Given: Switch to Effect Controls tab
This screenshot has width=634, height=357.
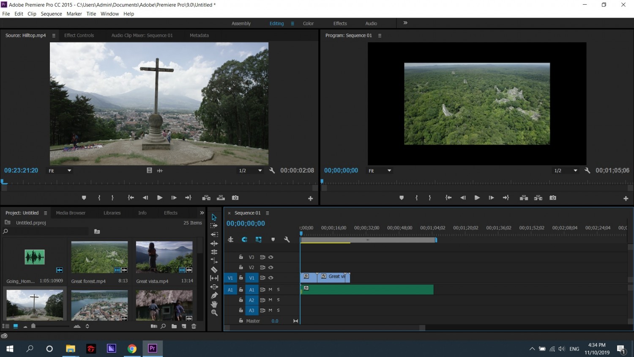Looking at the screenshot, I should (x=79, y=36).
